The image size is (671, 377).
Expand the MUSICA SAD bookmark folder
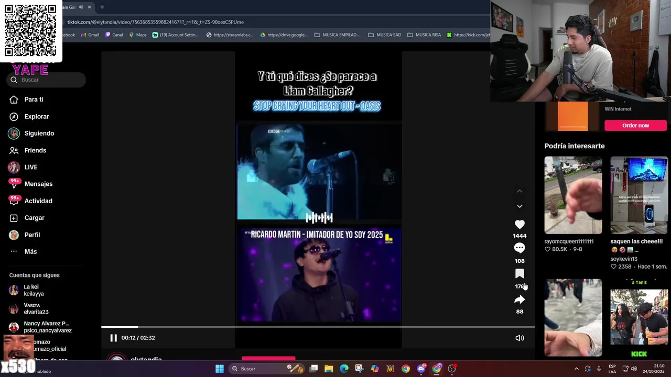[x=385, y=35]
